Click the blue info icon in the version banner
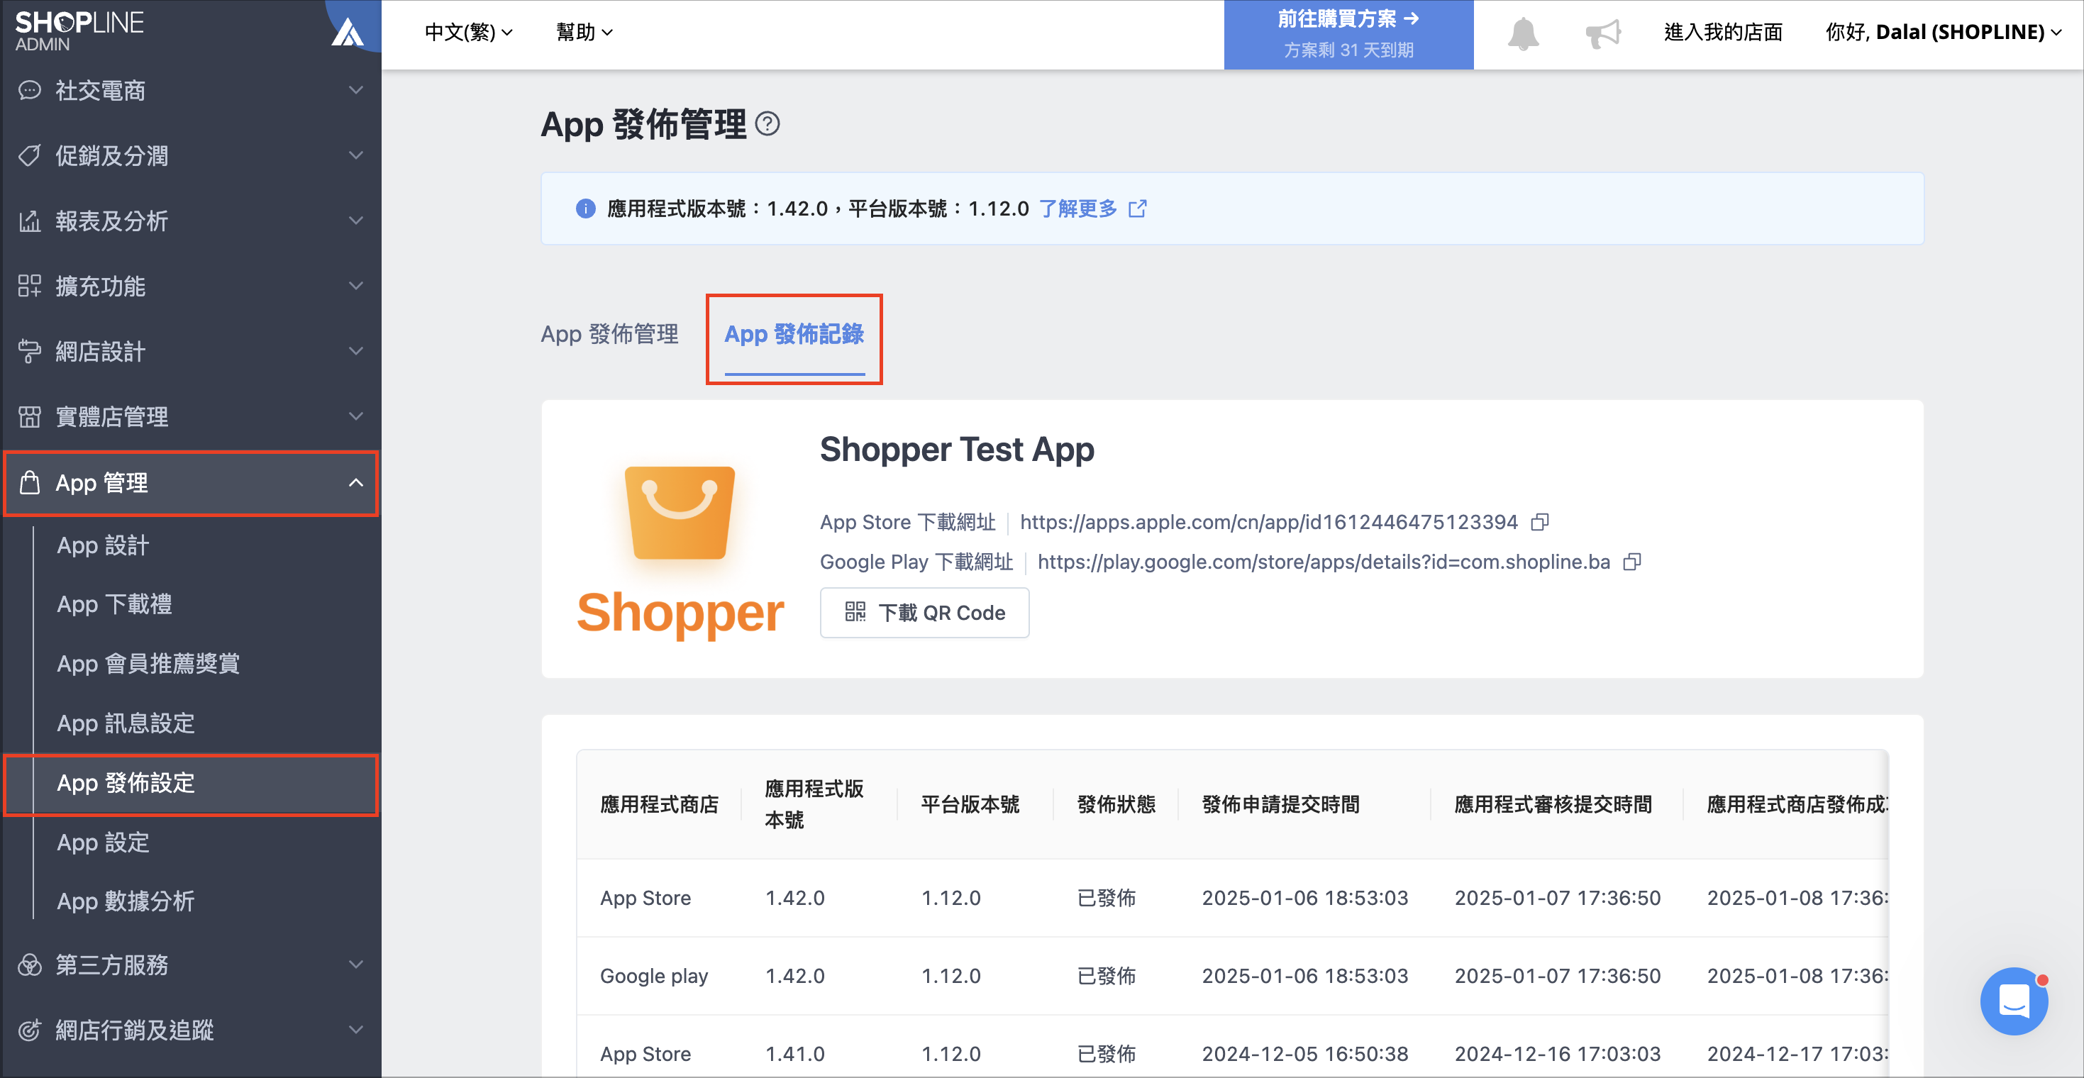 tap(586, 209)
